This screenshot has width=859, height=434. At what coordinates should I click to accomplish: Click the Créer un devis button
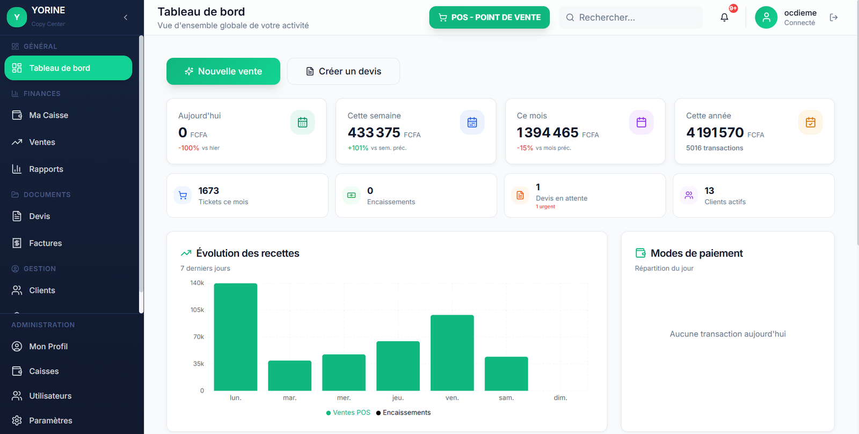pos(344,71)
